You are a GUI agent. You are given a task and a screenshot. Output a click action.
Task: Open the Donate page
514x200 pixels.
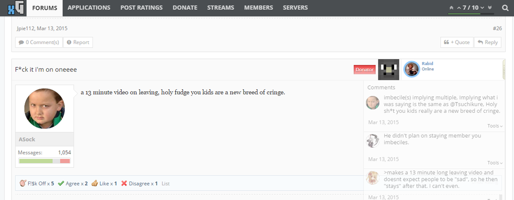coord(185,8)
